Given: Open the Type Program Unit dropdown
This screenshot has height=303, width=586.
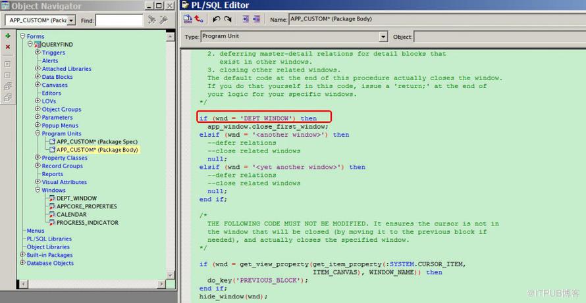Looking at the screenshot, I should [x=383, y=37].
